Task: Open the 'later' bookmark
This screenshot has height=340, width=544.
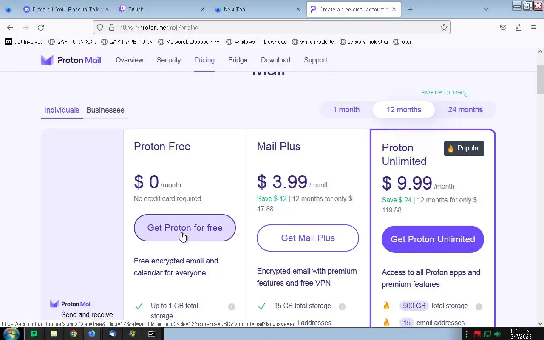Action: (x=402, y=42)
